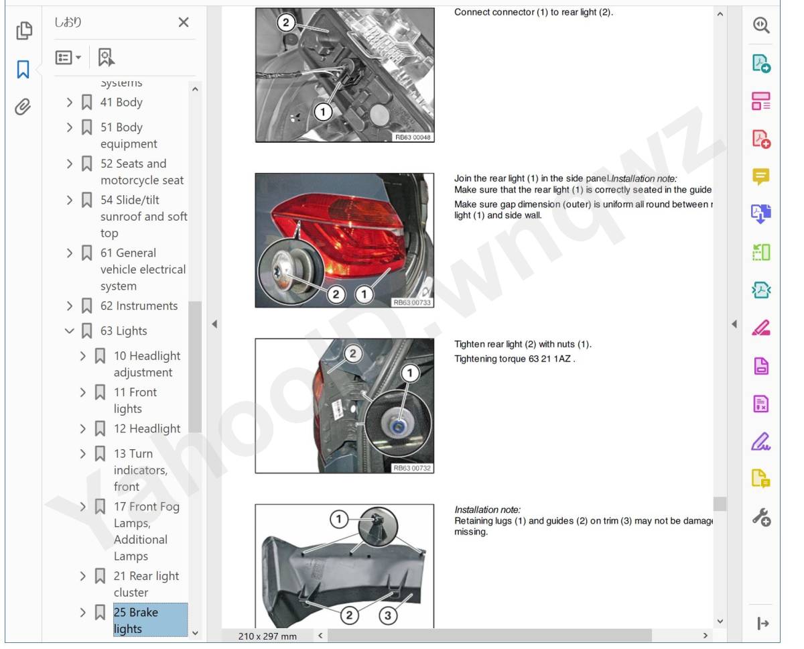804x649 pixels.
Task: Open the More Tools wrench icon
Action: coord(761,517)
